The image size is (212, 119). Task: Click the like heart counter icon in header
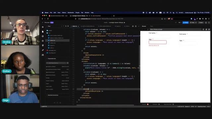[180, 22]
